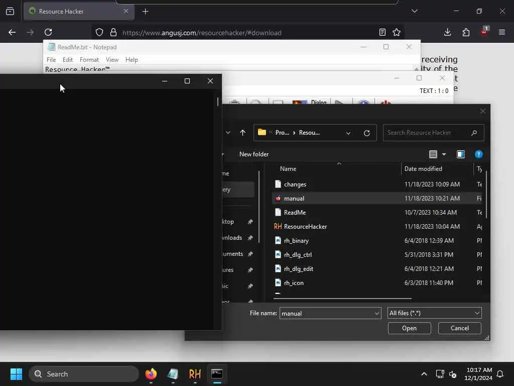Open Firefox downloads panel
Screen dimensions: 514x386
(447, 32)
